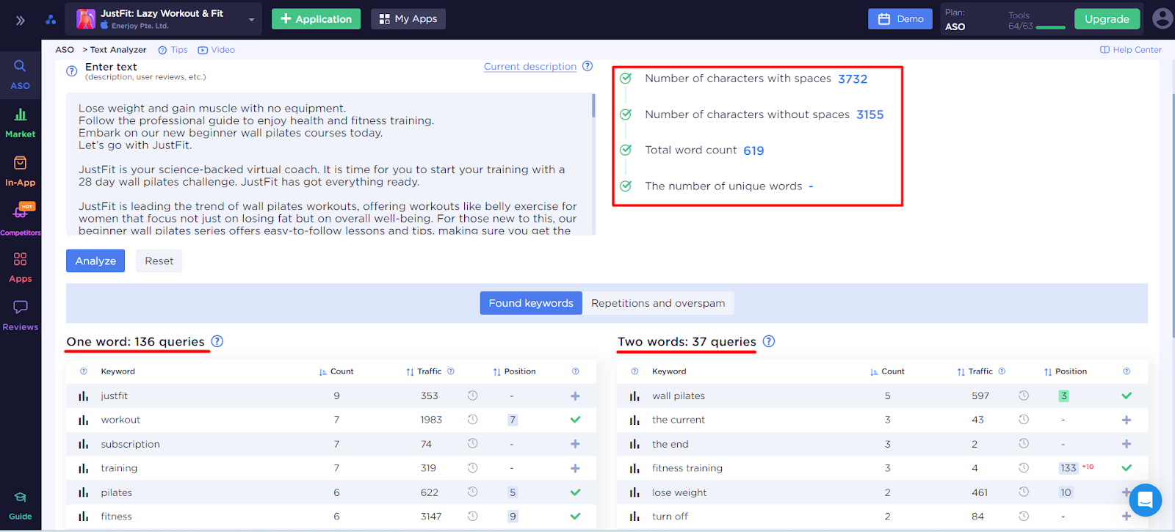This screenshot has height=532, width=1175.
Task: Sort one-word table by Position
Action: [x=514, y=371]
